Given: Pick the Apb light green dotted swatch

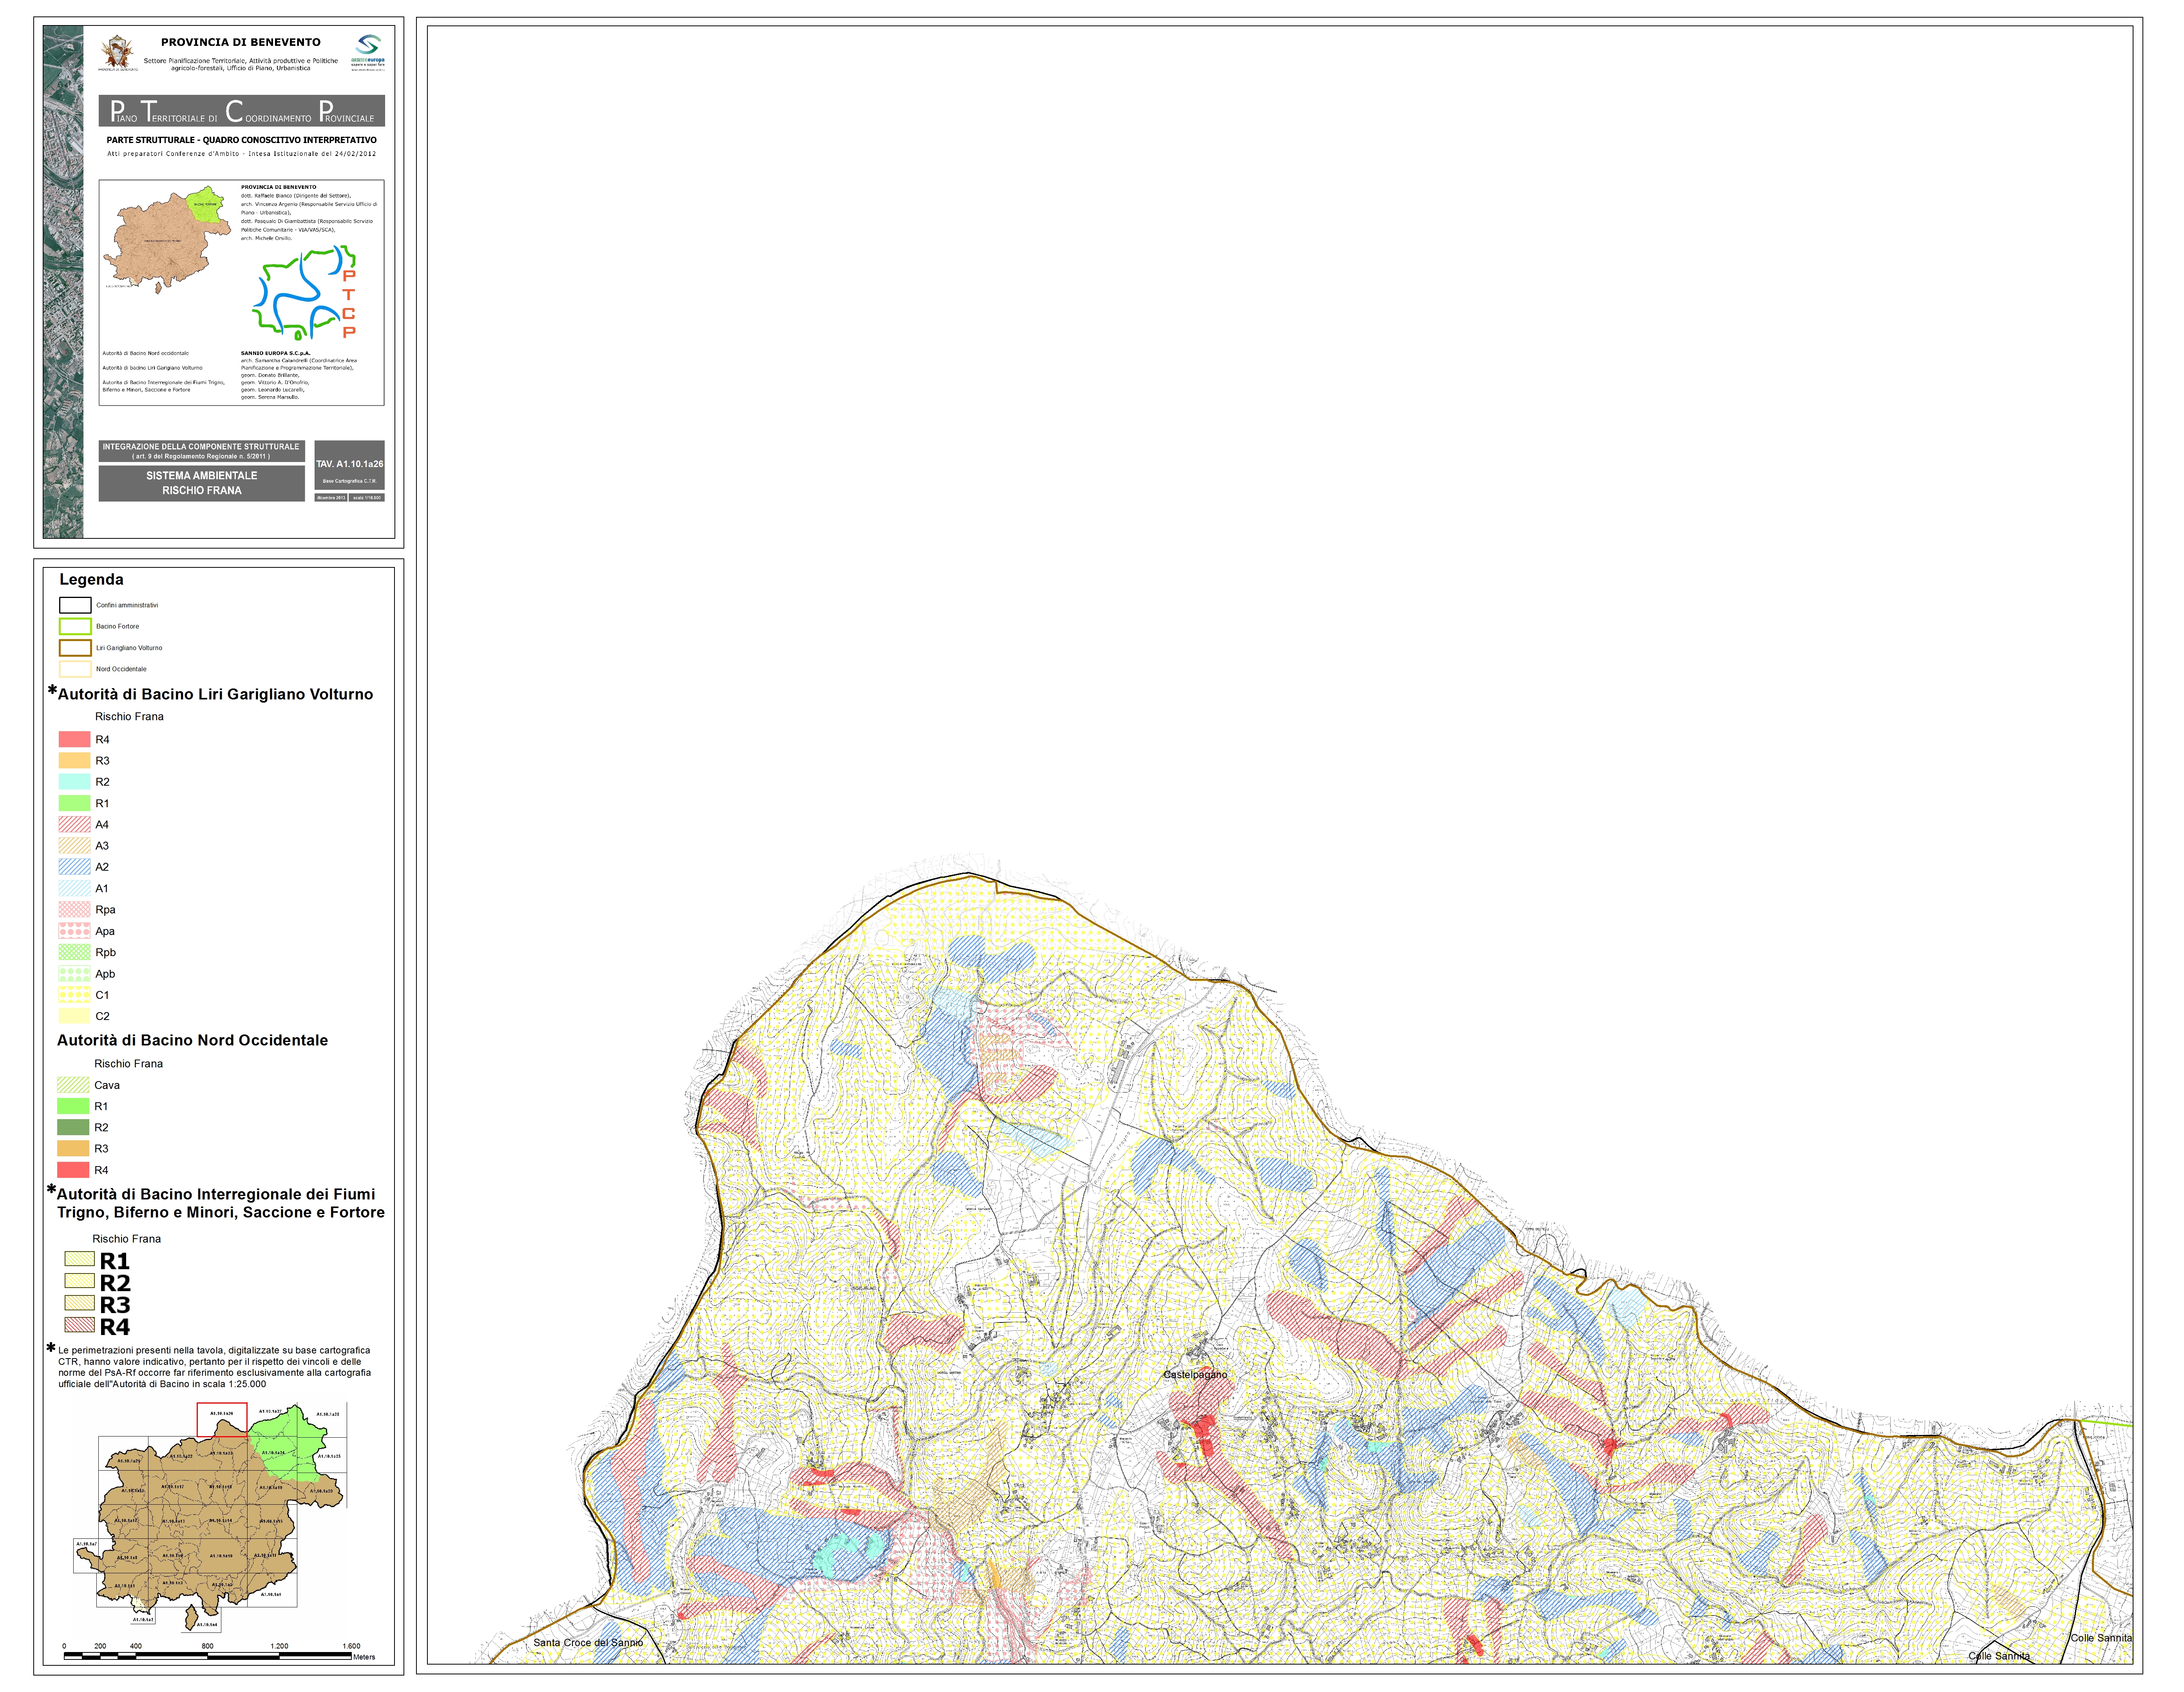Looking at the screenshot, I should 75,973.
